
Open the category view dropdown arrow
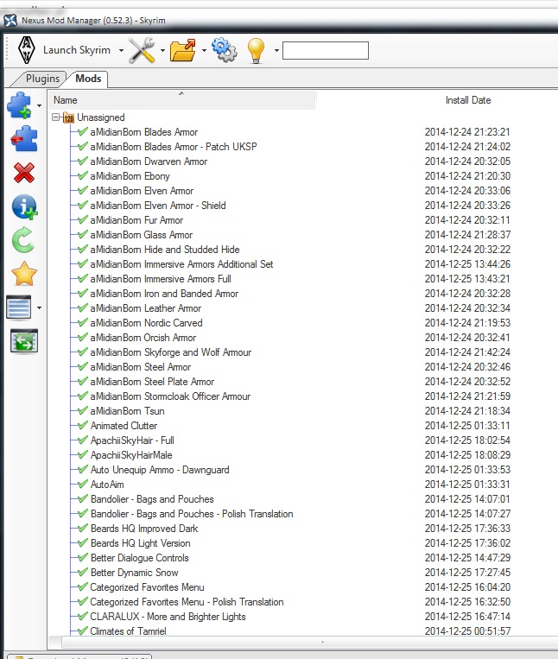[39, 308]
